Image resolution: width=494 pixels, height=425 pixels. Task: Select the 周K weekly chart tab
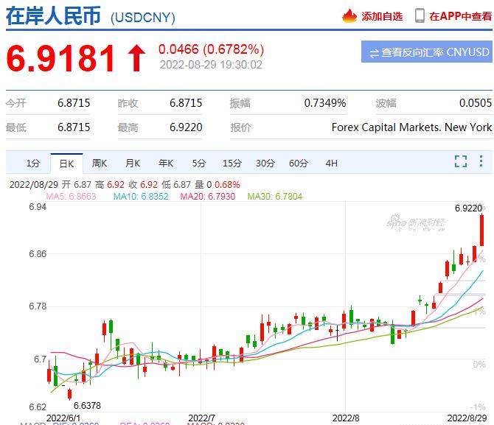tap(100, 163)
